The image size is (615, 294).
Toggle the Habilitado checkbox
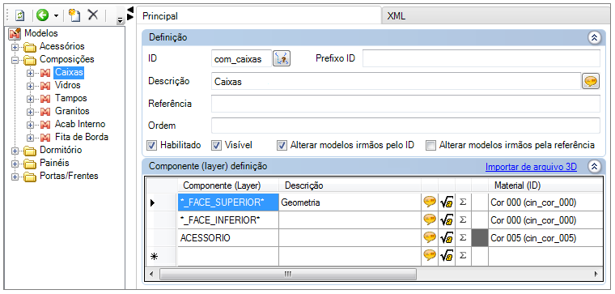(x=151, y=146)
